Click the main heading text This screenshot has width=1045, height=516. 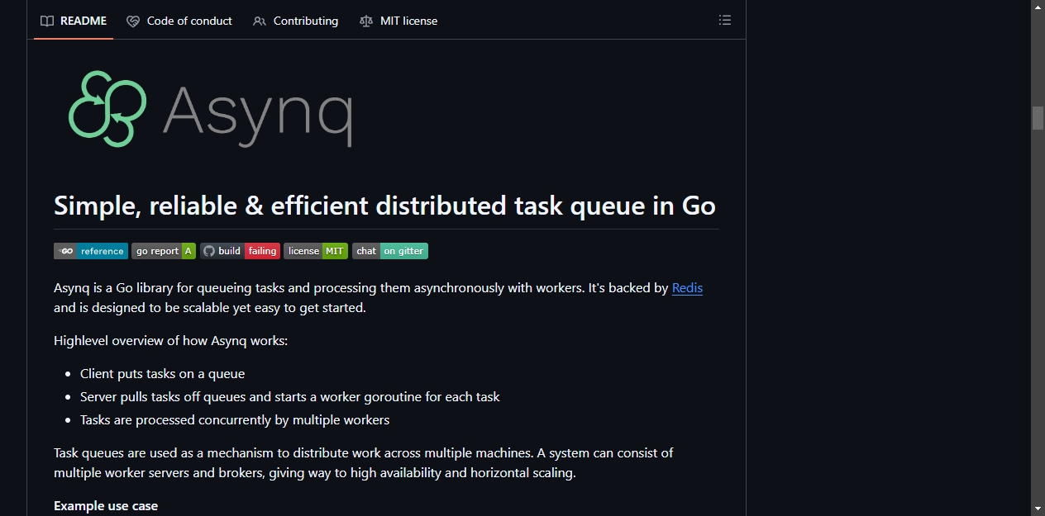(x=384, y=206)
